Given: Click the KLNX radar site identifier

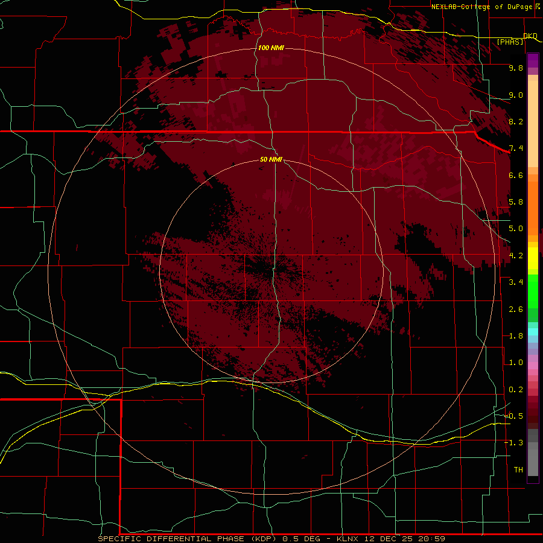Looking at the screenshot, I should click(348, 539).
